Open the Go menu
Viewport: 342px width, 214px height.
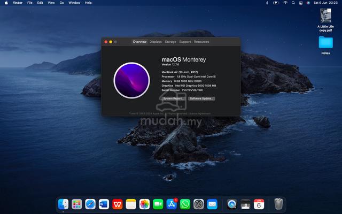pyautogui.click(x=62, y=3)
